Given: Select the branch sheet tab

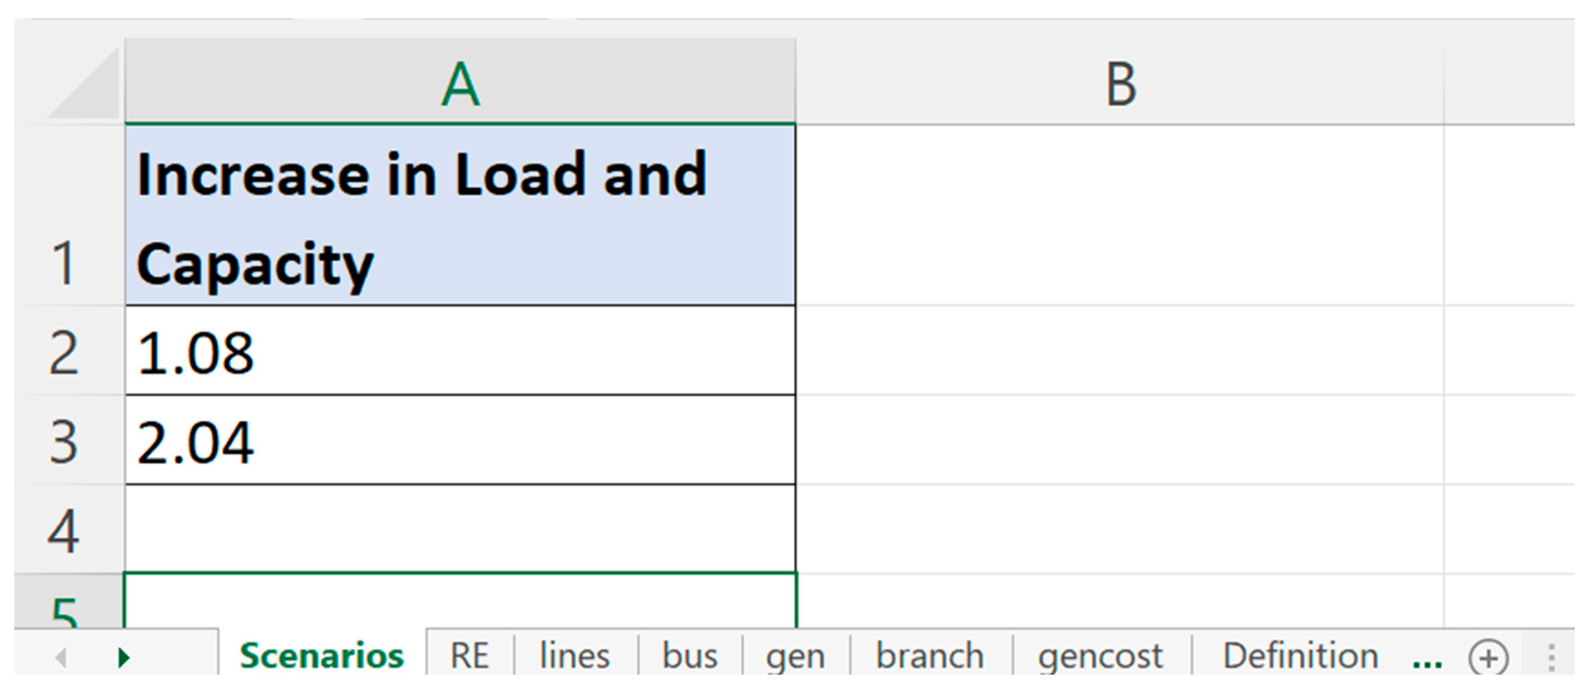Looking at the screenshot, I should click(x=930, y=655).
